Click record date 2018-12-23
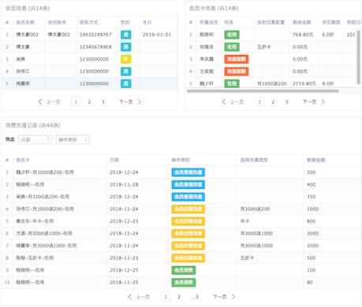 click(124, 221)
